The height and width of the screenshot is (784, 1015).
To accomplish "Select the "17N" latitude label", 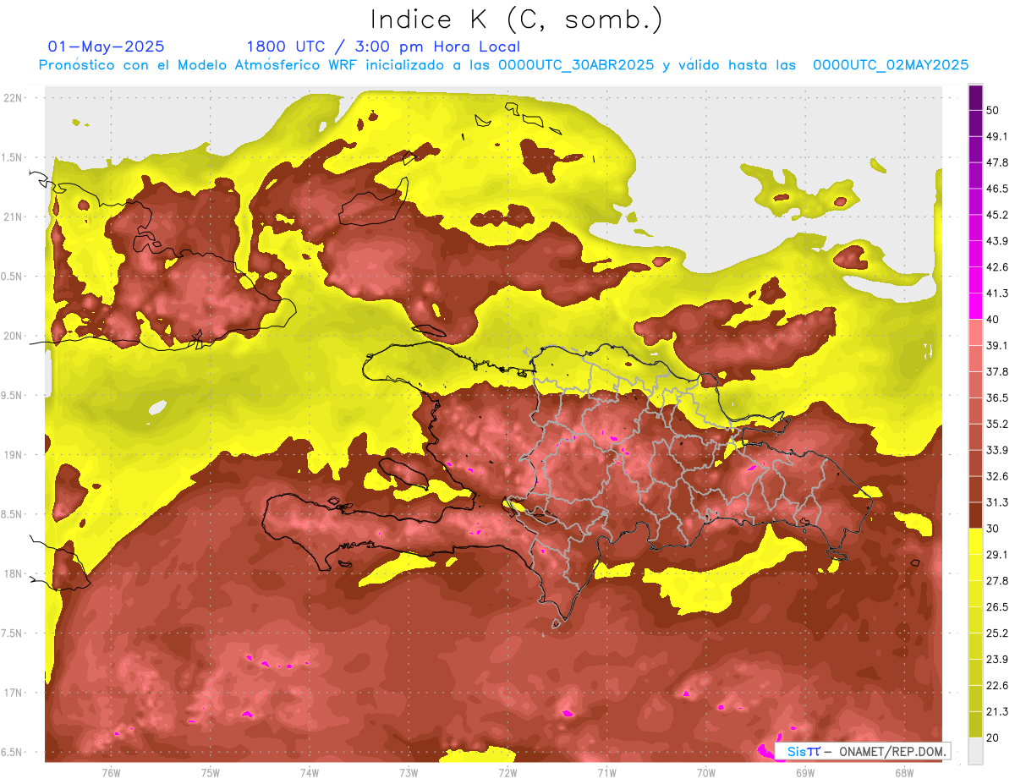I will tap(13, 693).
